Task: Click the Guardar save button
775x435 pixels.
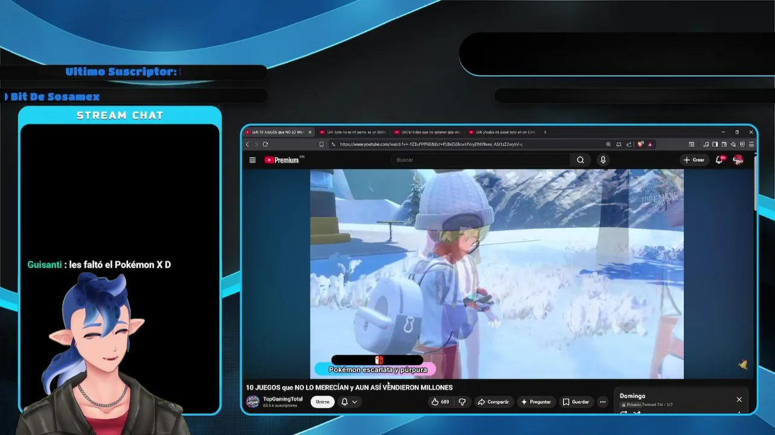Action: 576,402
